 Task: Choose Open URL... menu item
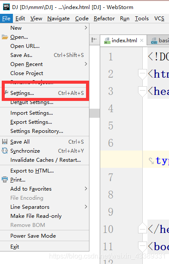(44, 46)
